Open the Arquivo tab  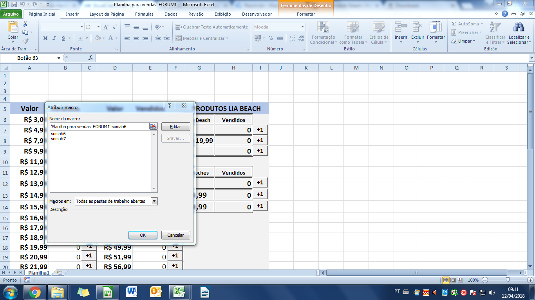tap(11, 14)
